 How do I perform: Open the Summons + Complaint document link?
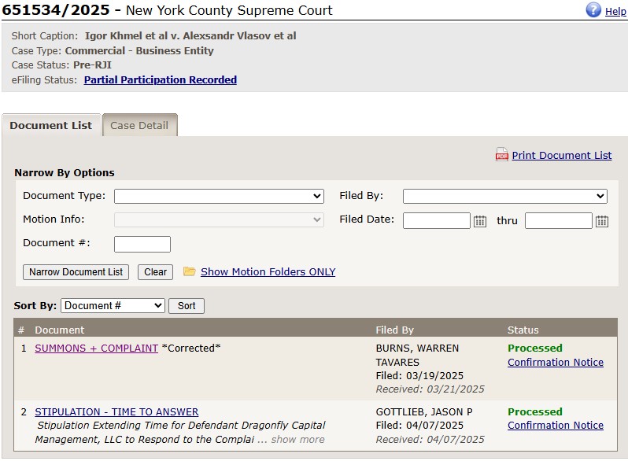96,348
